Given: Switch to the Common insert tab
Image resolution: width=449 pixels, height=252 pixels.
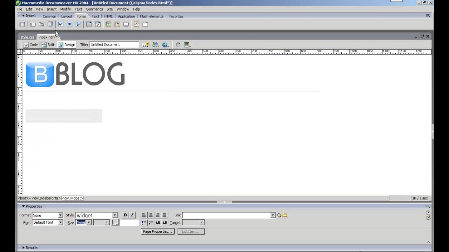Looking at the screenshot, I should tap(49, 16).
